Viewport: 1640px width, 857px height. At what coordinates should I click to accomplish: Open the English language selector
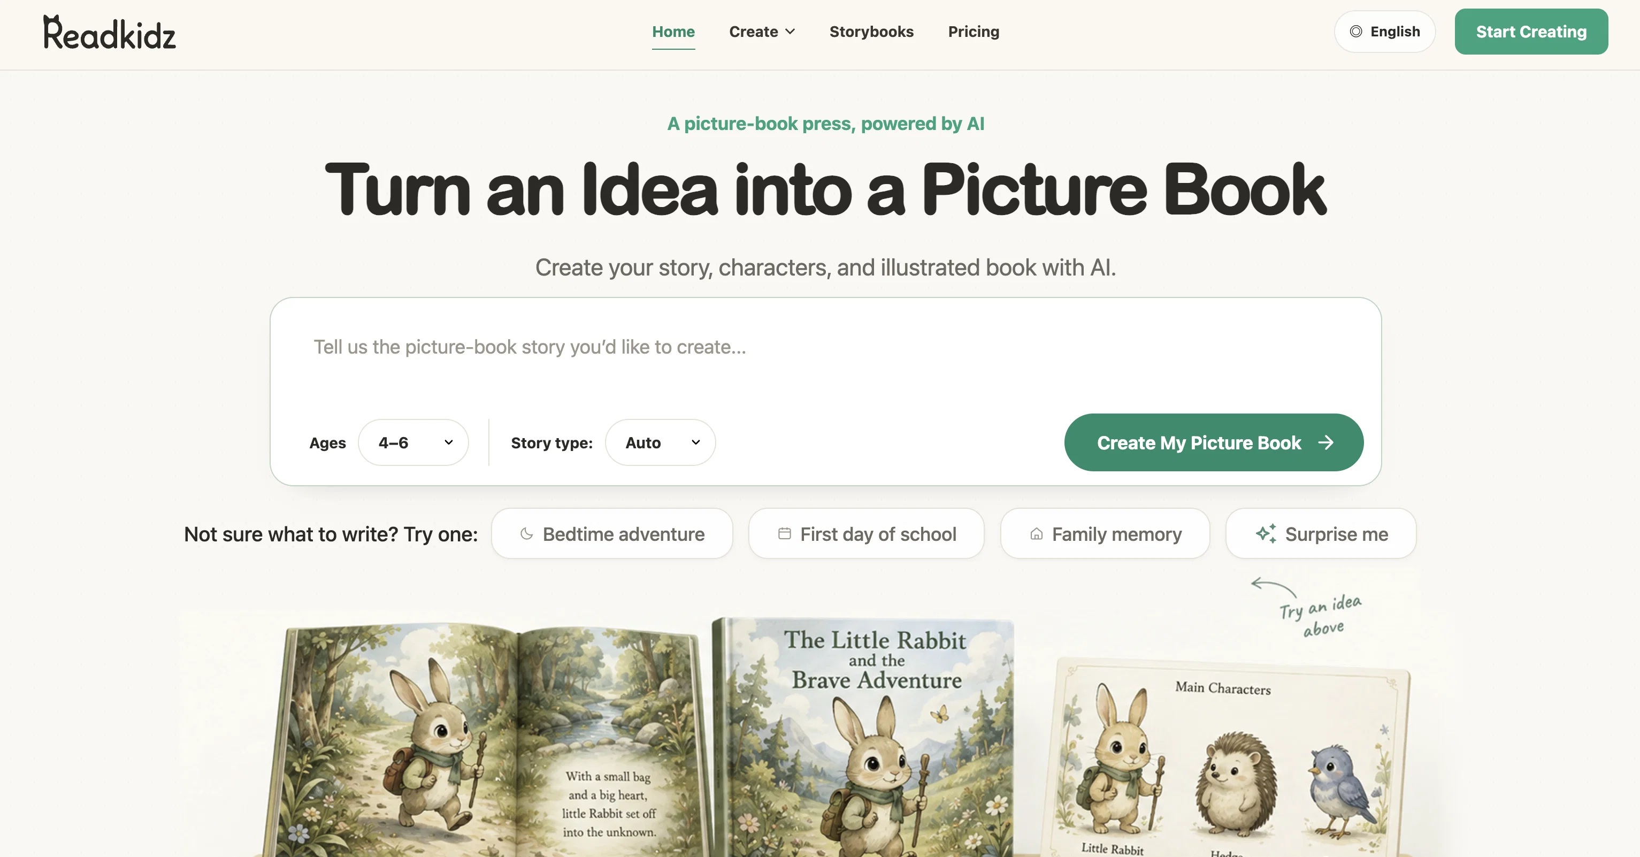point(1385,31)
